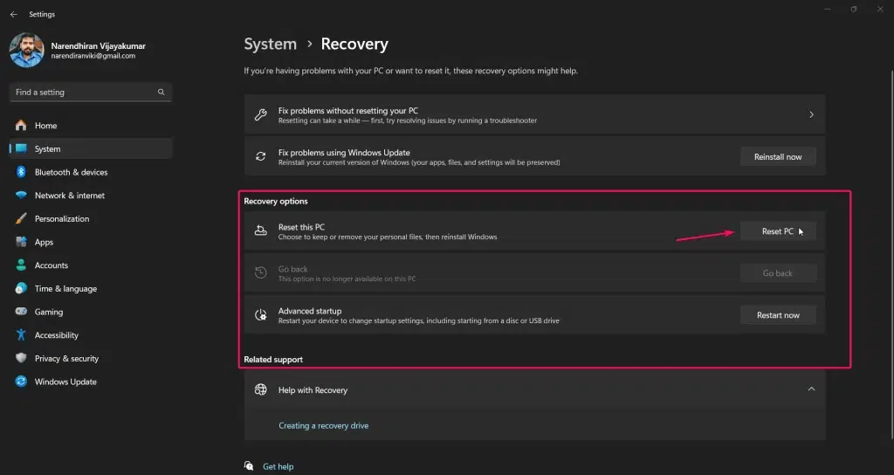Screen dimensions: 894x475
Task: Open Bluetooth & devices settings
Action: 91,172
